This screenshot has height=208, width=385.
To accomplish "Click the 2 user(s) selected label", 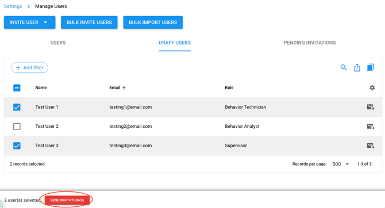I will point(22,200).
